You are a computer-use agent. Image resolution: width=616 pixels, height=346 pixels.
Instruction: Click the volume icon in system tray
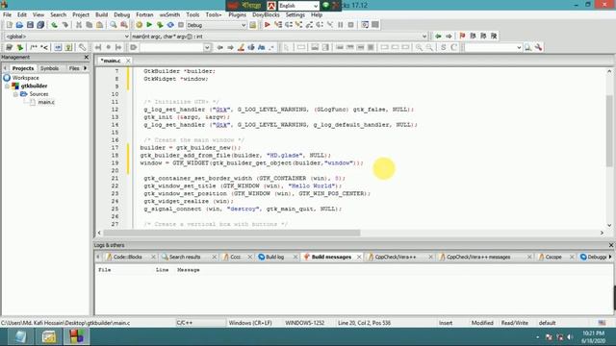click(570, 337)
